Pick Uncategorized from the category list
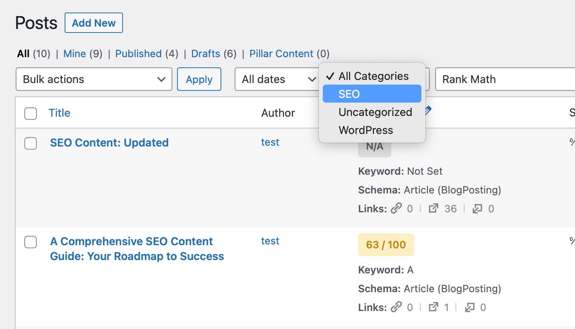 pos(372,112)
